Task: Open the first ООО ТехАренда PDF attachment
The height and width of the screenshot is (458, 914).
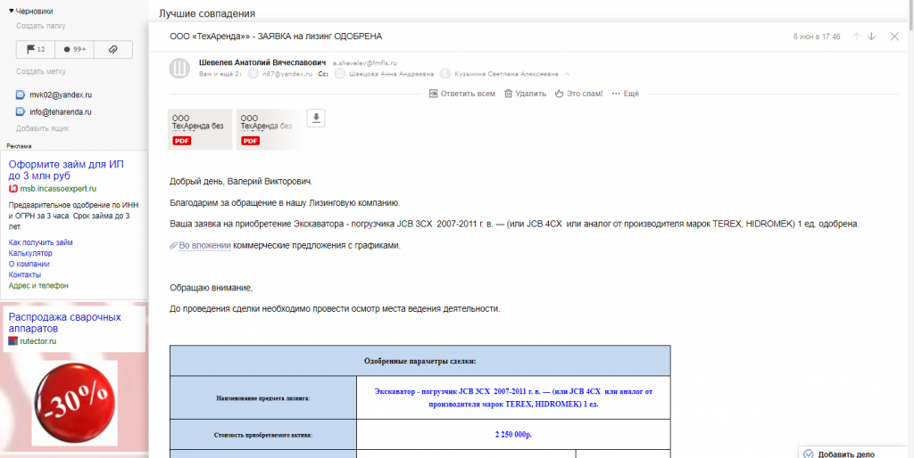Action: [x=200, y=129]
